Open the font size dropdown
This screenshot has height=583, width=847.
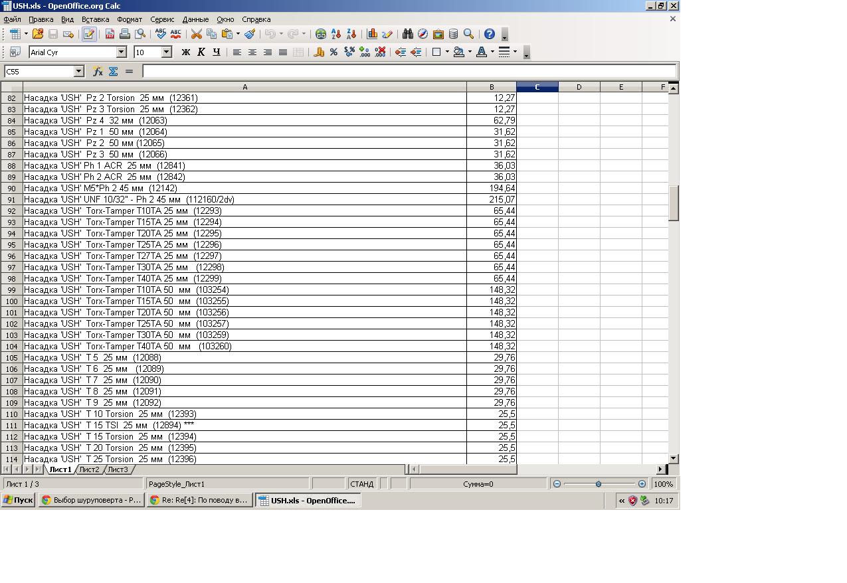coord(167,52)
